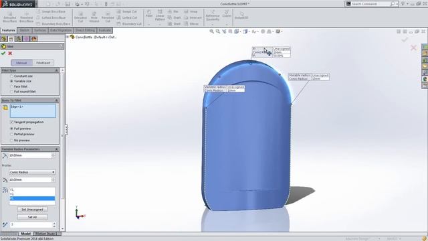This screenshot has width=428, height=241.
Task: Click the radius 10.00mm input field
Action: 30,155
